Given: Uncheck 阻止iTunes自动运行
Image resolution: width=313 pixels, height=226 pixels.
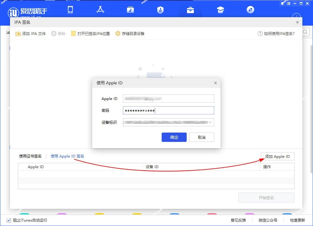Looking at the screenshot, I should pos(9,220).
